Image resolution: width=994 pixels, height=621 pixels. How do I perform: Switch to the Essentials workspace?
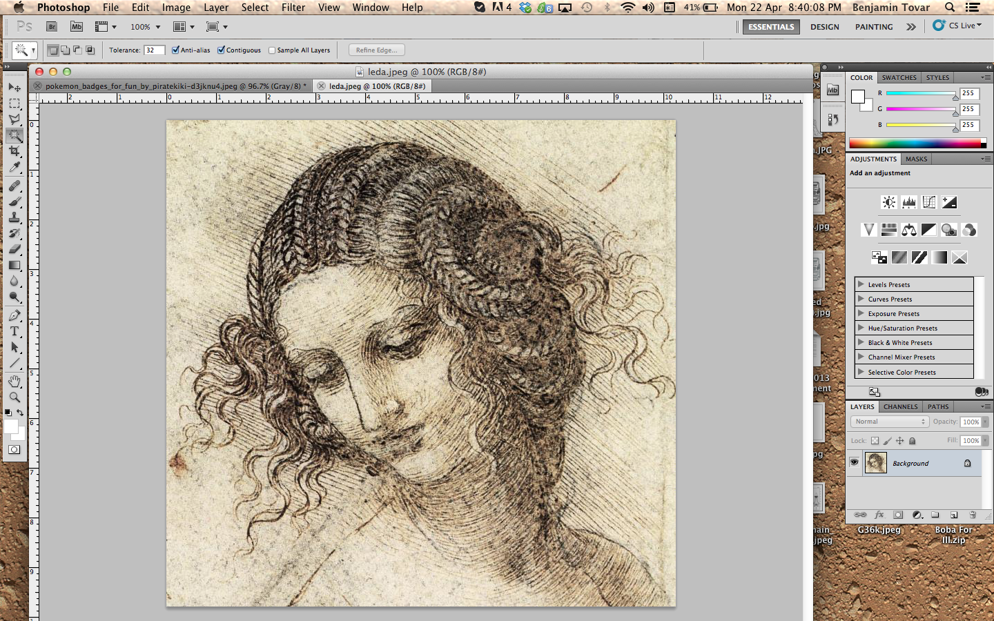tap(771, 27)
